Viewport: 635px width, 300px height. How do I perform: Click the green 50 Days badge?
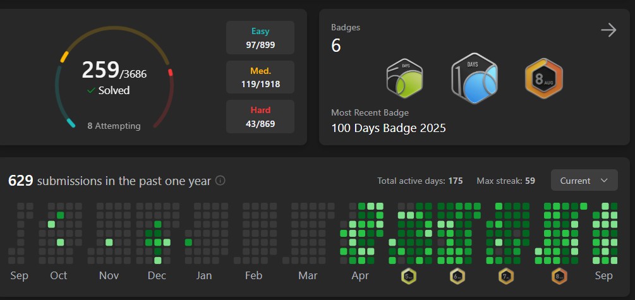pos(404,80)
